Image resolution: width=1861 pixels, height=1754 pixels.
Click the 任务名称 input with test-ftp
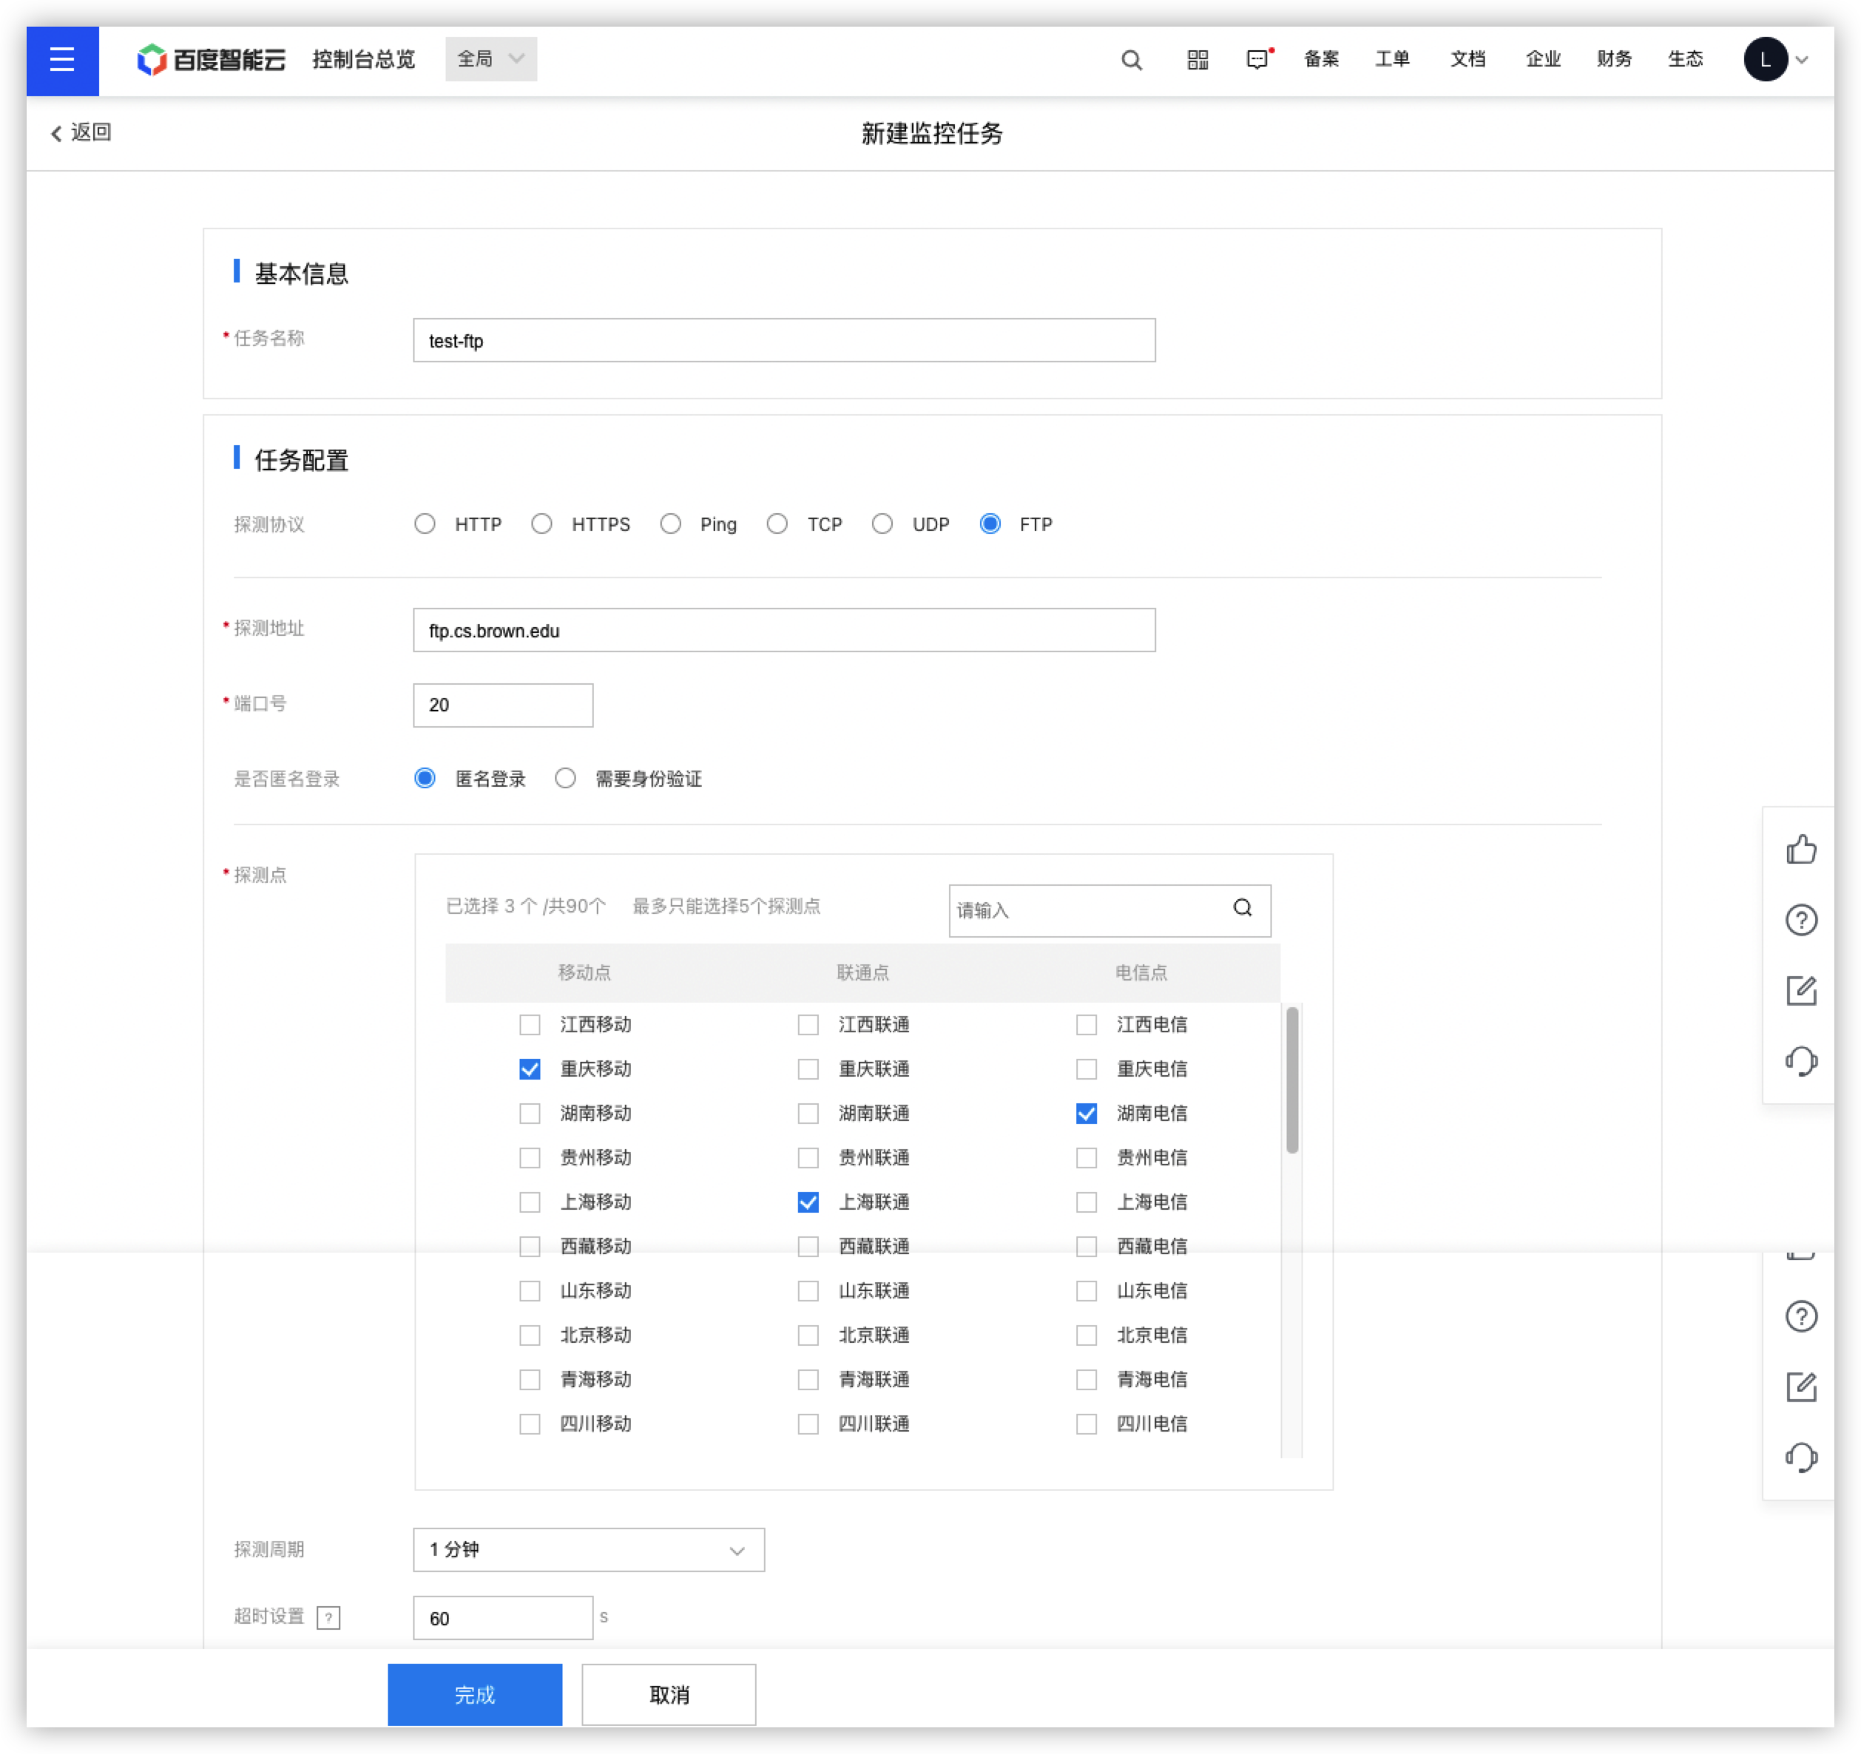click(783, 339)
